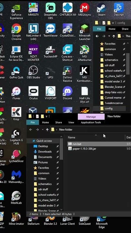131x233 pixels.
Task: Open GoPro Quik desktop icon
Action: pos(16,72)
